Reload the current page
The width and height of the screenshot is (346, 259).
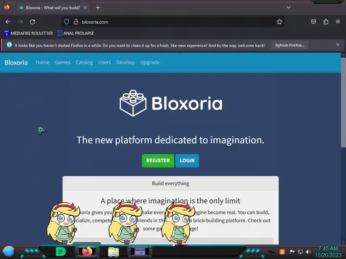point(32,22)
